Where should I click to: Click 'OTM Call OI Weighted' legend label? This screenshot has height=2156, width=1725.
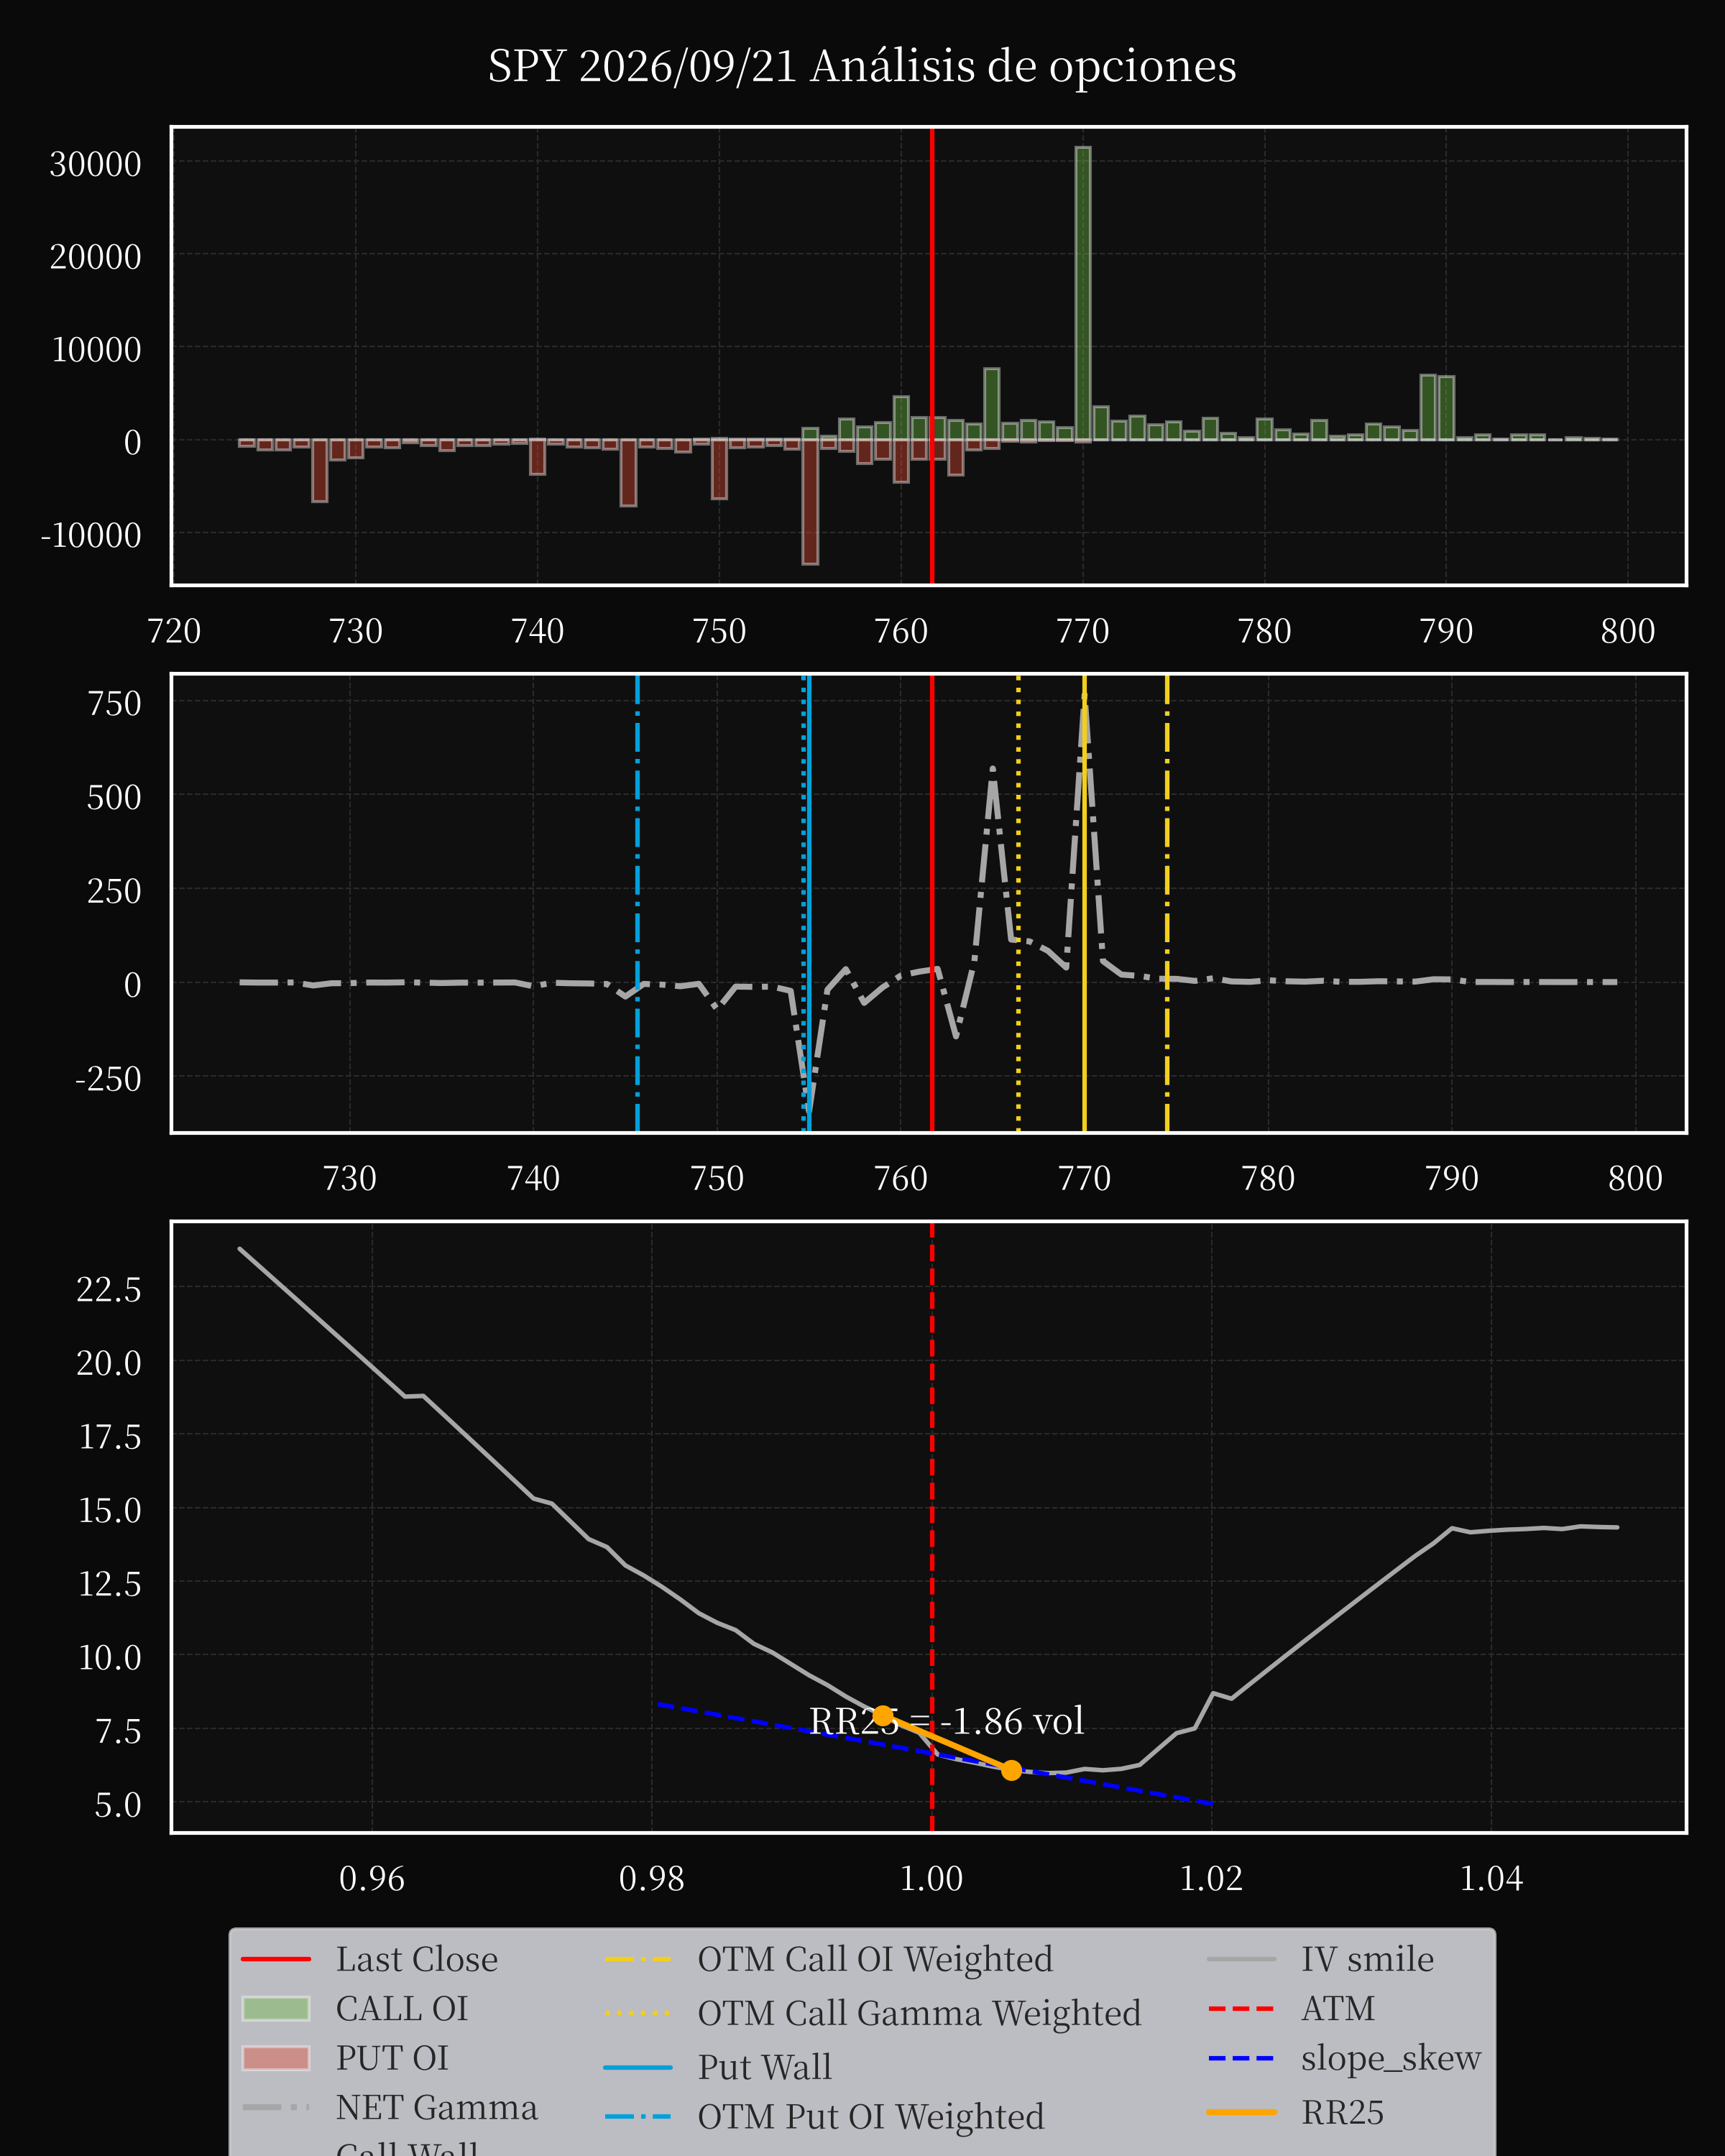[875, 1959]
